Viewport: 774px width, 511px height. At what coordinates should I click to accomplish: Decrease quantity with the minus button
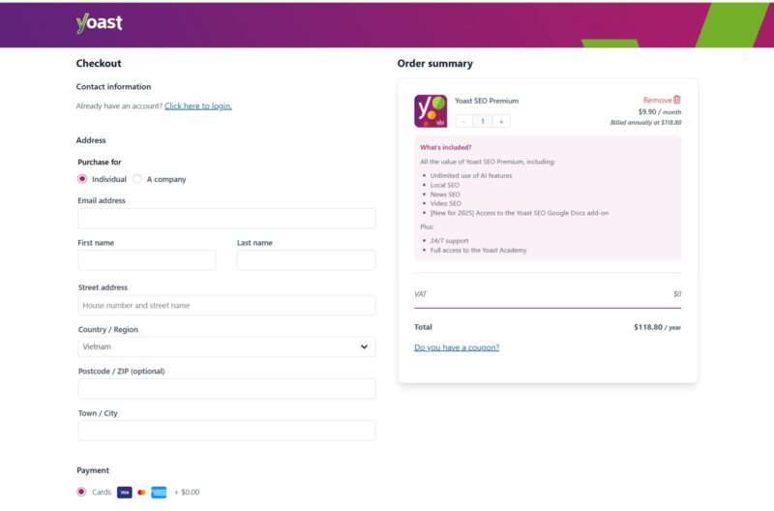click(464, 121)
